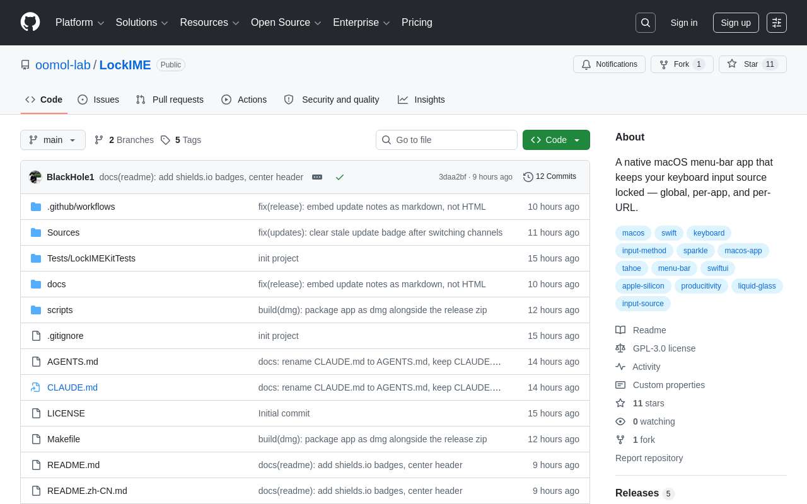The image size is (807, 504).
Task: Click the pulse icon beside Activity
Action: click(x=620, y=367)
